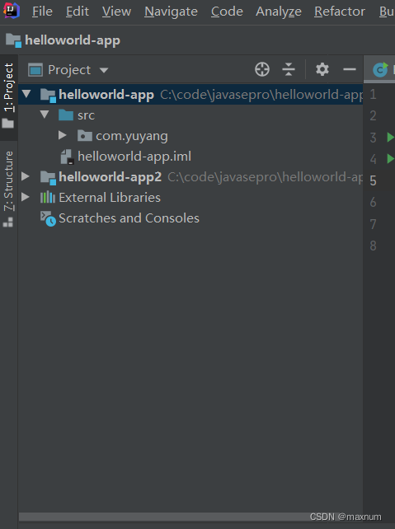The width and height of the screenshot is (395, 529).
Task: Toggle the 7: Structure side tab
Action: [8, 189]
